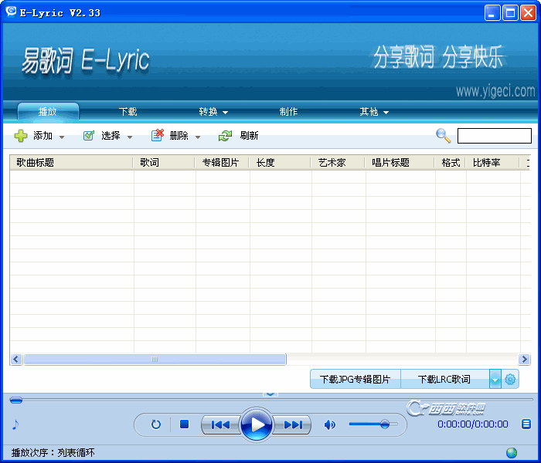
Task: Click the Select checkmark icon
Action: click(89, 135)
